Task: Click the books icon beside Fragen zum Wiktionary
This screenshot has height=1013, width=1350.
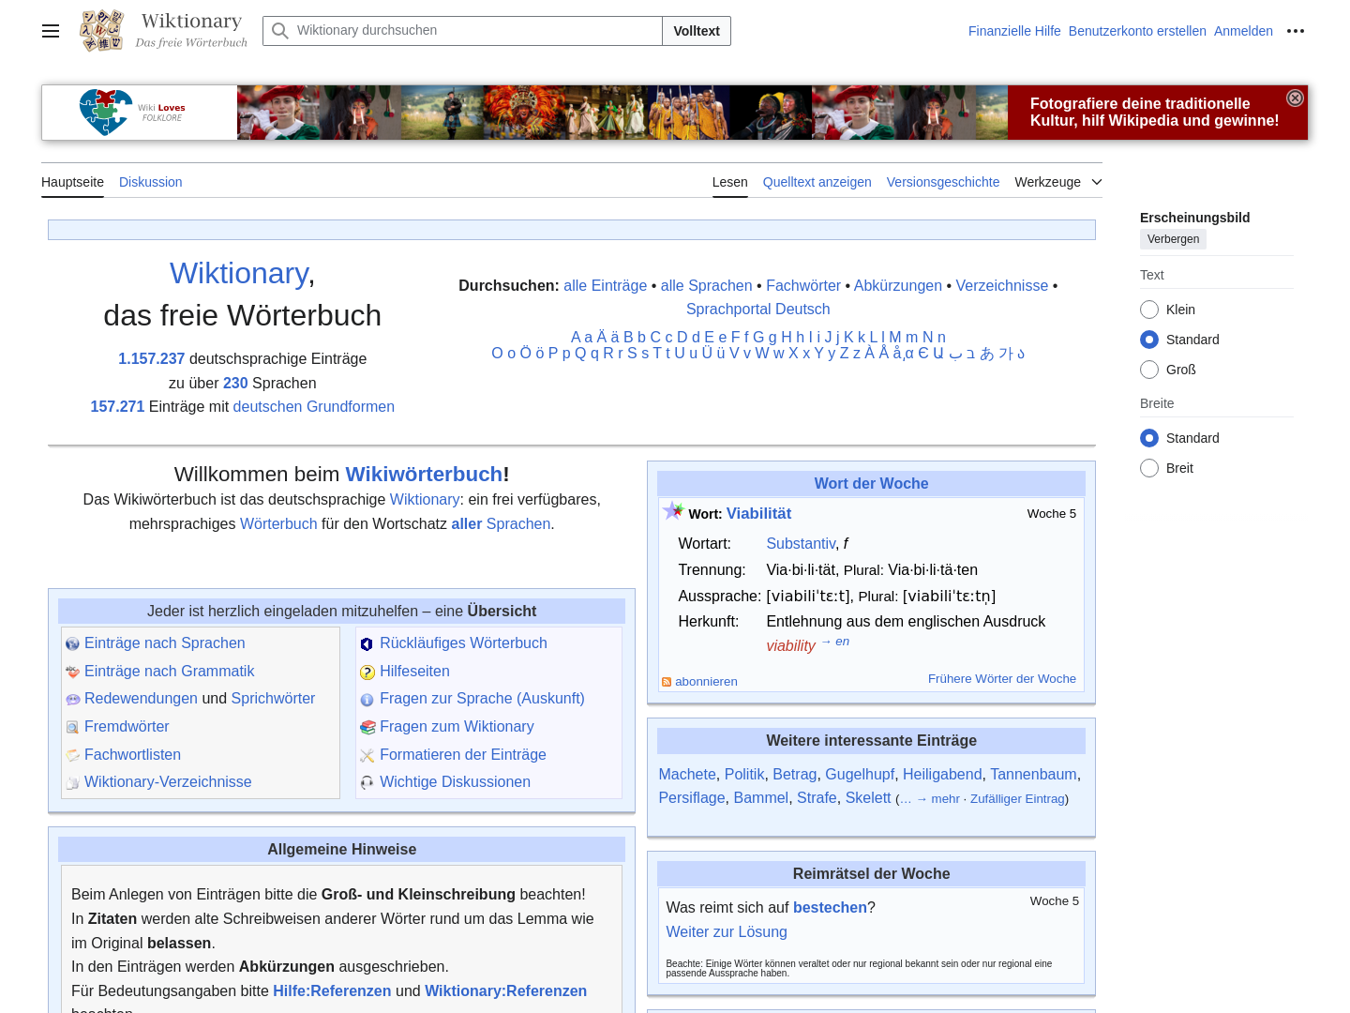Action: pos(367,727)
